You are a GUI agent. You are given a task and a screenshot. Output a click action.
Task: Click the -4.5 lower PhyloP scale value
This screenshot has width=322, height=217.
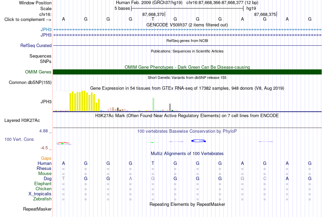[44, 148]
